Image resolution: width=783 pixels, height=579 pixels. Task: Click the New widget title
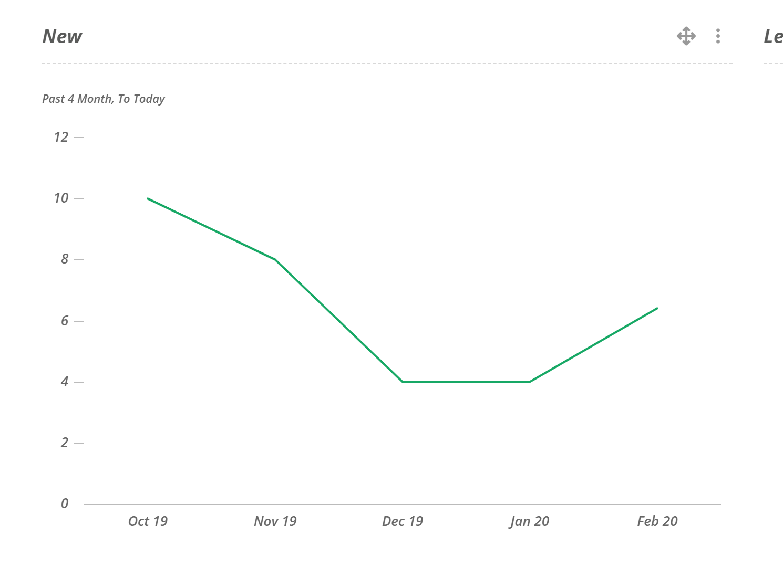click(x=62, y=37)
